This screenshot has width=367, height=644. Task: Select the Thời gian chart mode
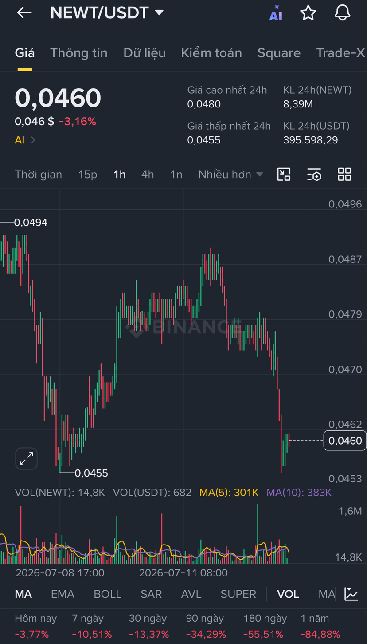(x=39, y=175)
